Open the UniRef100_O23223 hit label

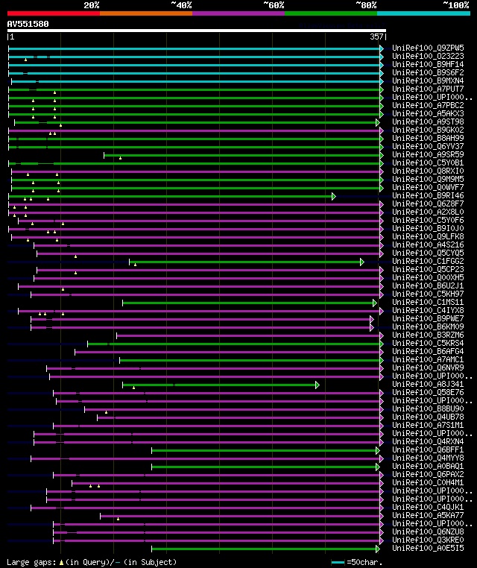(x=428, y=56)
